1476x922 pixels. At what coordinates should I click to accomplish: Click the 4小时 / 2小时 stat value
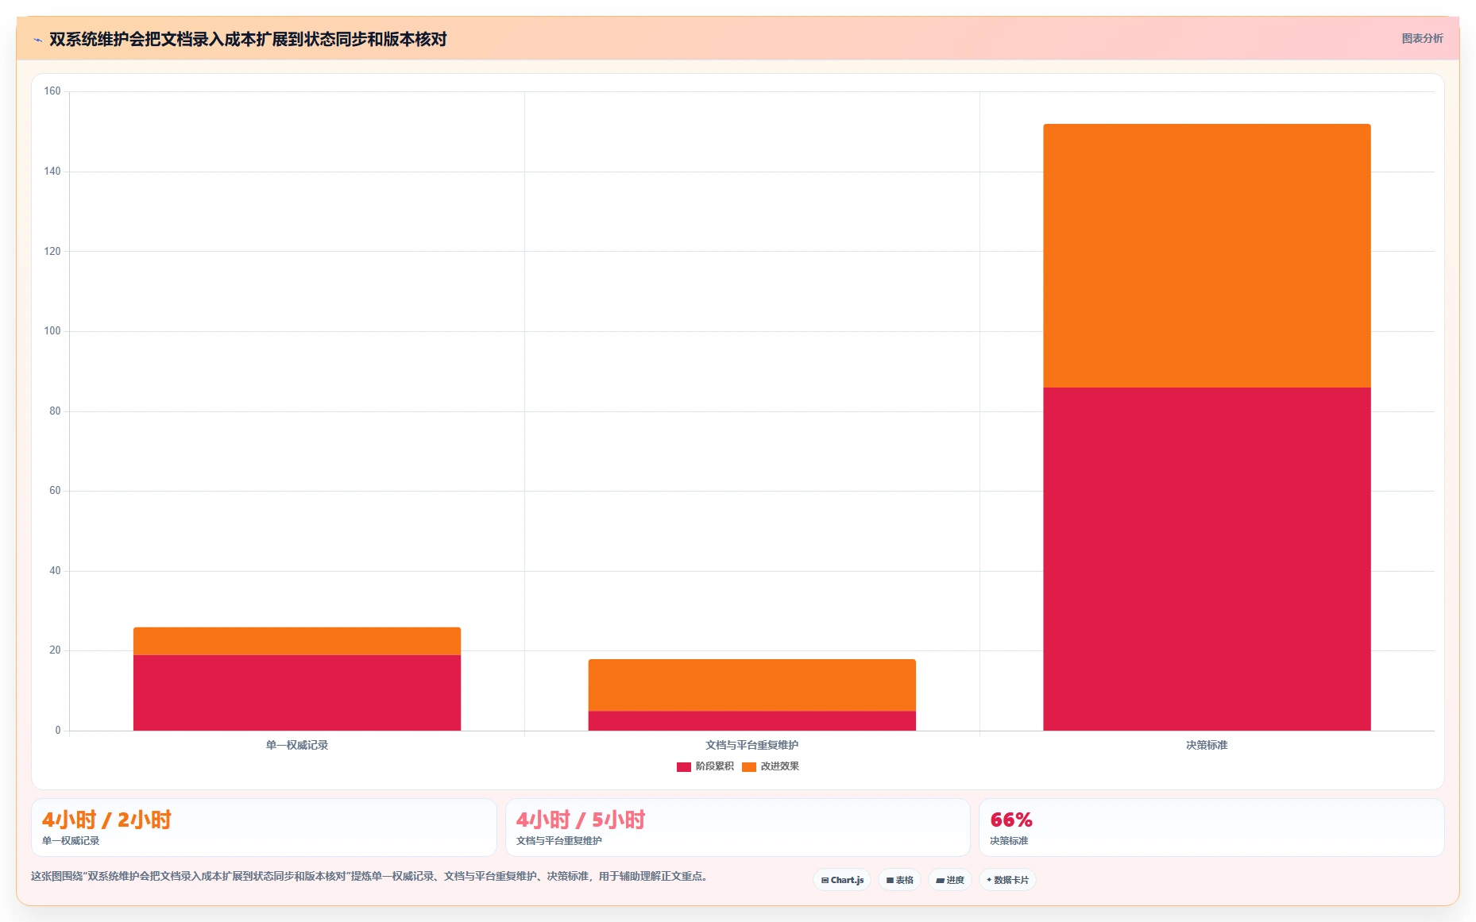coord(106,820)
